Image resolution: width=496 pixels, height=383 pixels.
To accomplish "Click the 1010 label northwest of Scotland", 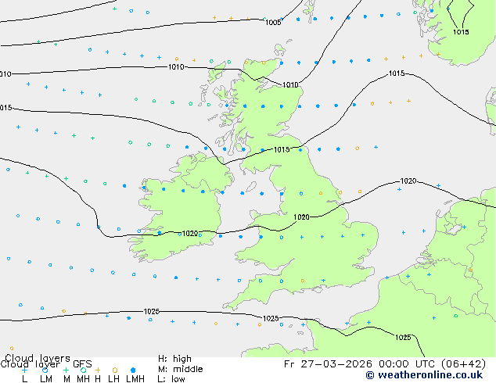I will [x=176, y=67].
